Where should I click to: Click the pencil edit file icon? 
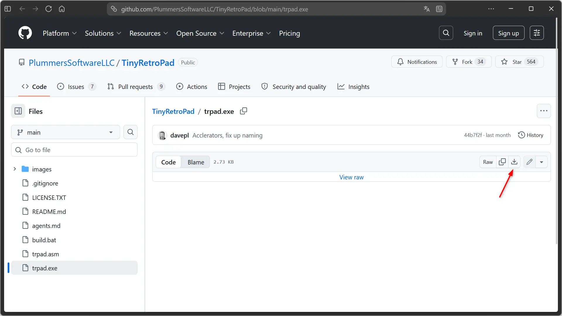pos(529,162)
